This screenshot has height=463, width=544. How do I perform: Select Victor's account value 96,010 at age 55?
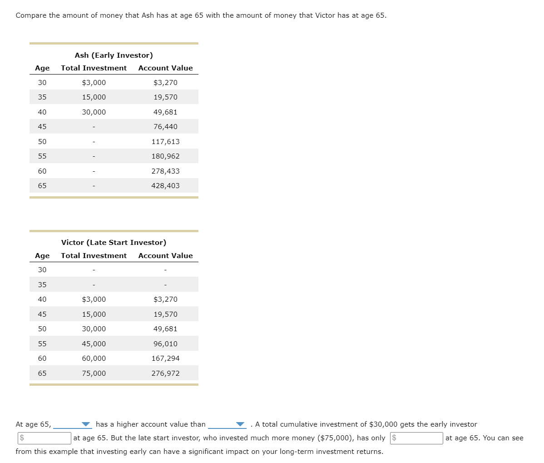tap(165, 344)
